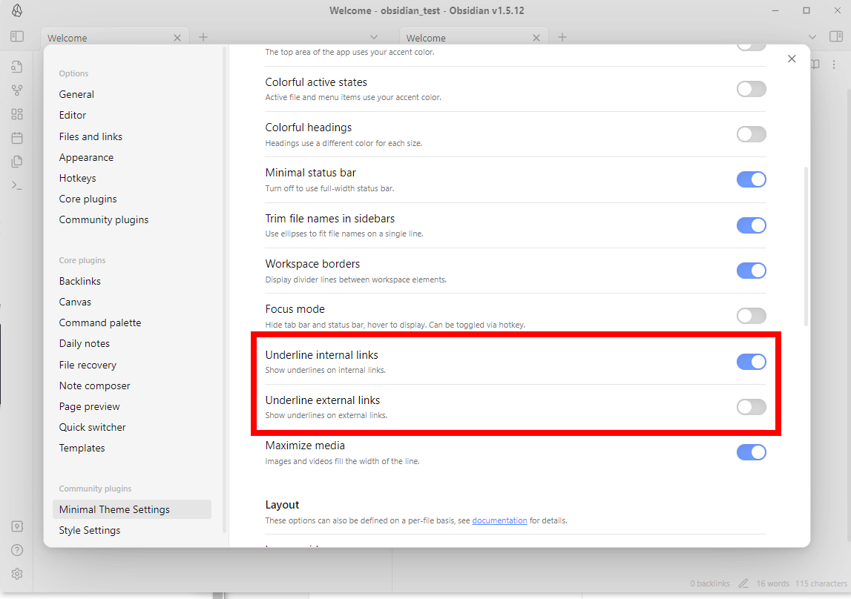
Task: Open the documentation link under Layout
Action: pyautogui.click(x=499, y=520)
